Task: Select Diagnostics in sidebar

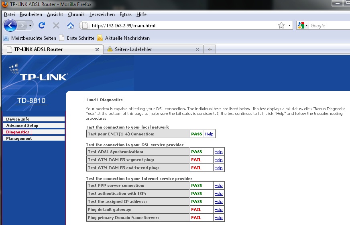Action: (34, 132)
